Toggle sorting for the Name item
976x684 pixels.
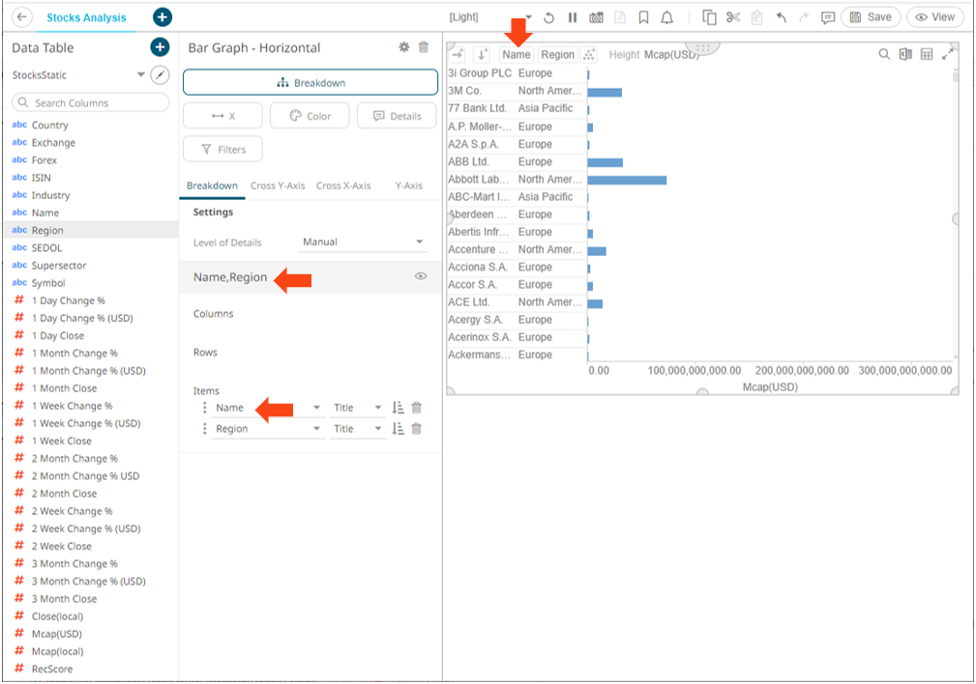[x=399, y=407]
